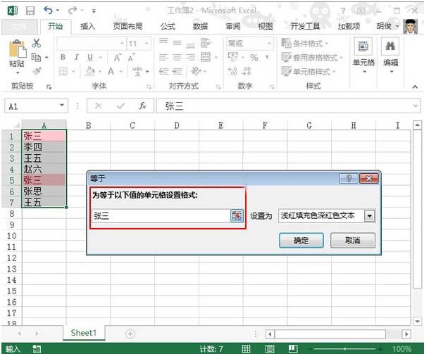Screen dimensions: 424x354
Task: Click the range selector icon in dialog
Action: [237, 216]
